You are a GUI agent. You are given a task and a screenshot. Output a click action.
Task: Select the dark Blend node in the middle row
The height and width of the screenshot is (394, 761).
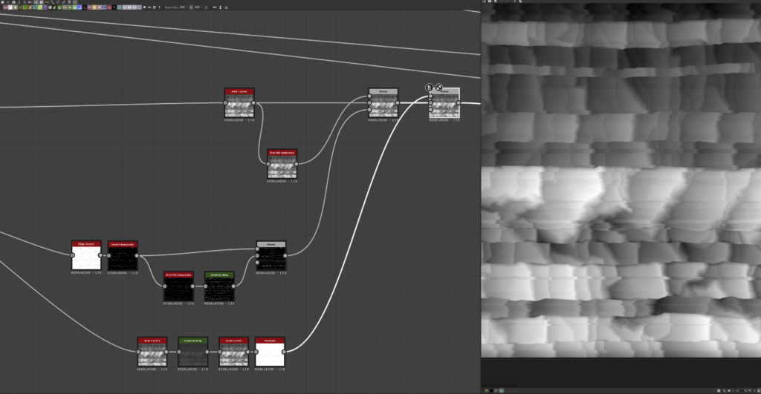(x=271, y=256)
